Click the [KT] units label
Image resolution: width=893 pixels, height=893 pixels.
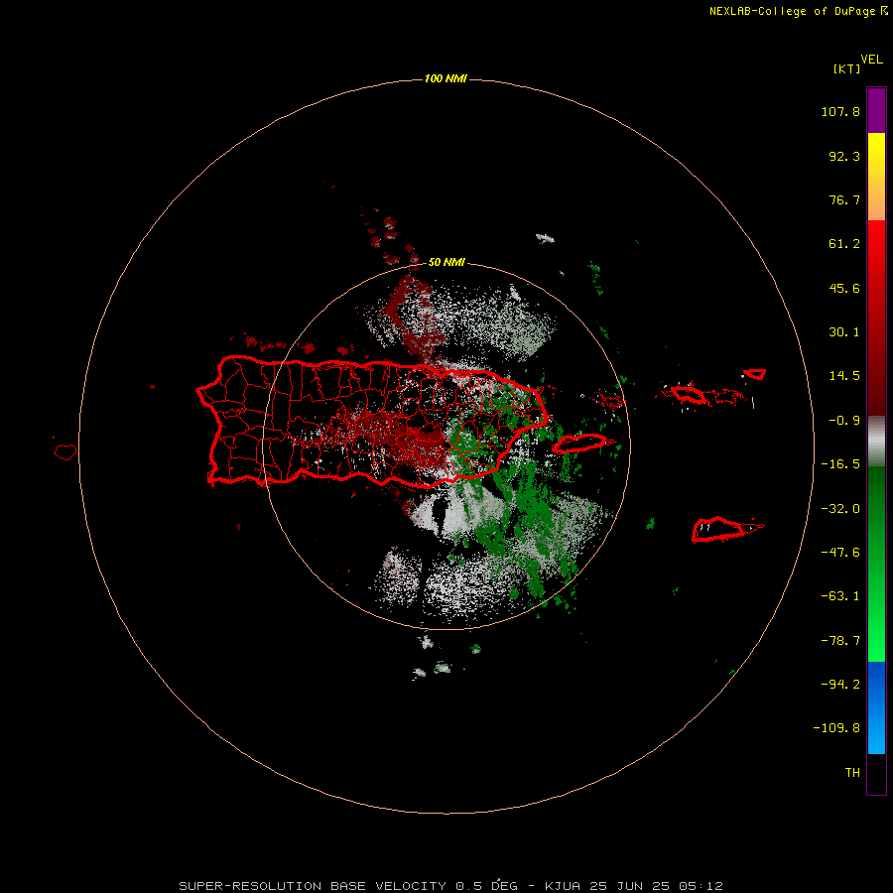pos(847,68)
